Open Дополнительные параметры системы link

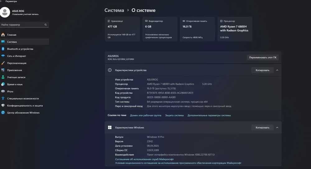click(209, 115)
